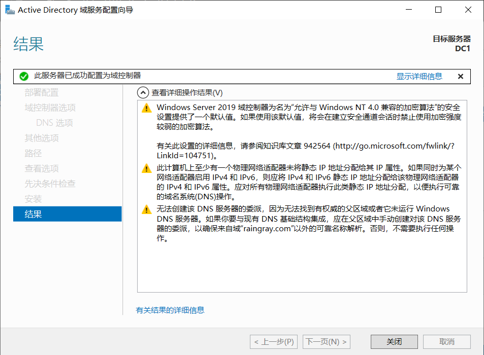
Task: Click warning icon for DNS delegation message
Action: pos(147,209)
